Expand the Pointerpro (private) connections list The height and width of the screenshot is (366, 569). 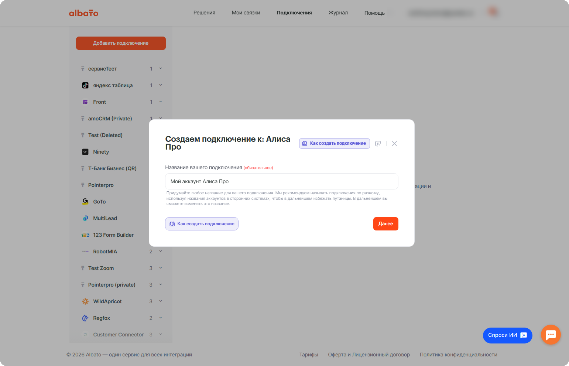(161, 284)
